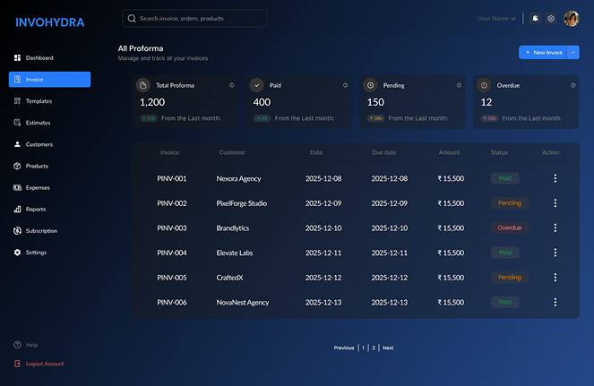Click the Paid checkmark card icon
Viewport: 594px width, 386px height.
click(x=257, y=85)
